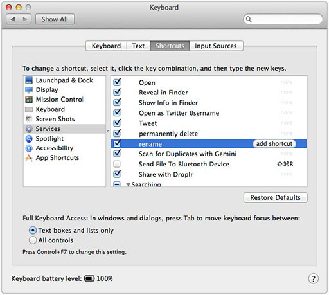Select the Accessibility icon in list

pos(29,148)
